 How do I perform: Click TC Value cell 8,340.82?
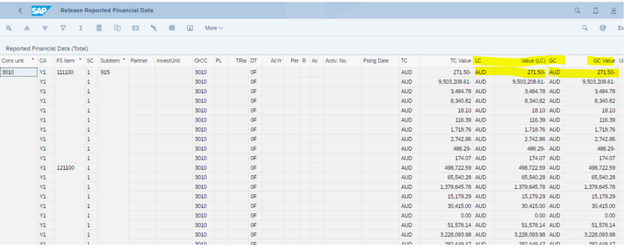pyautogui.click(x=446, y=100)
